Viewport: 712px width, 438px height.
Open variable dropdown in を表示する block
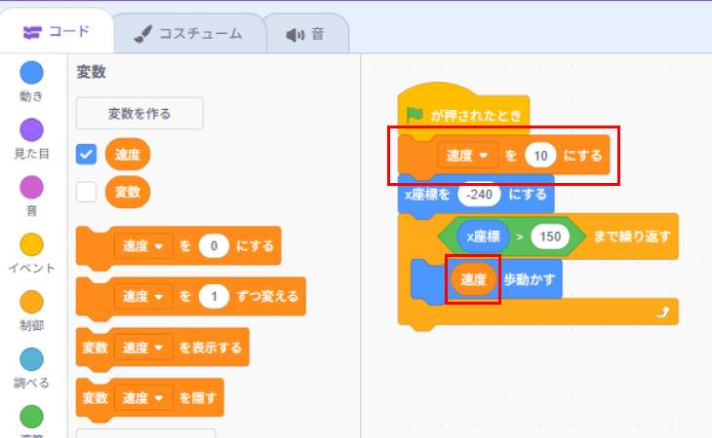pyautogui.click(x=143, y=347)
